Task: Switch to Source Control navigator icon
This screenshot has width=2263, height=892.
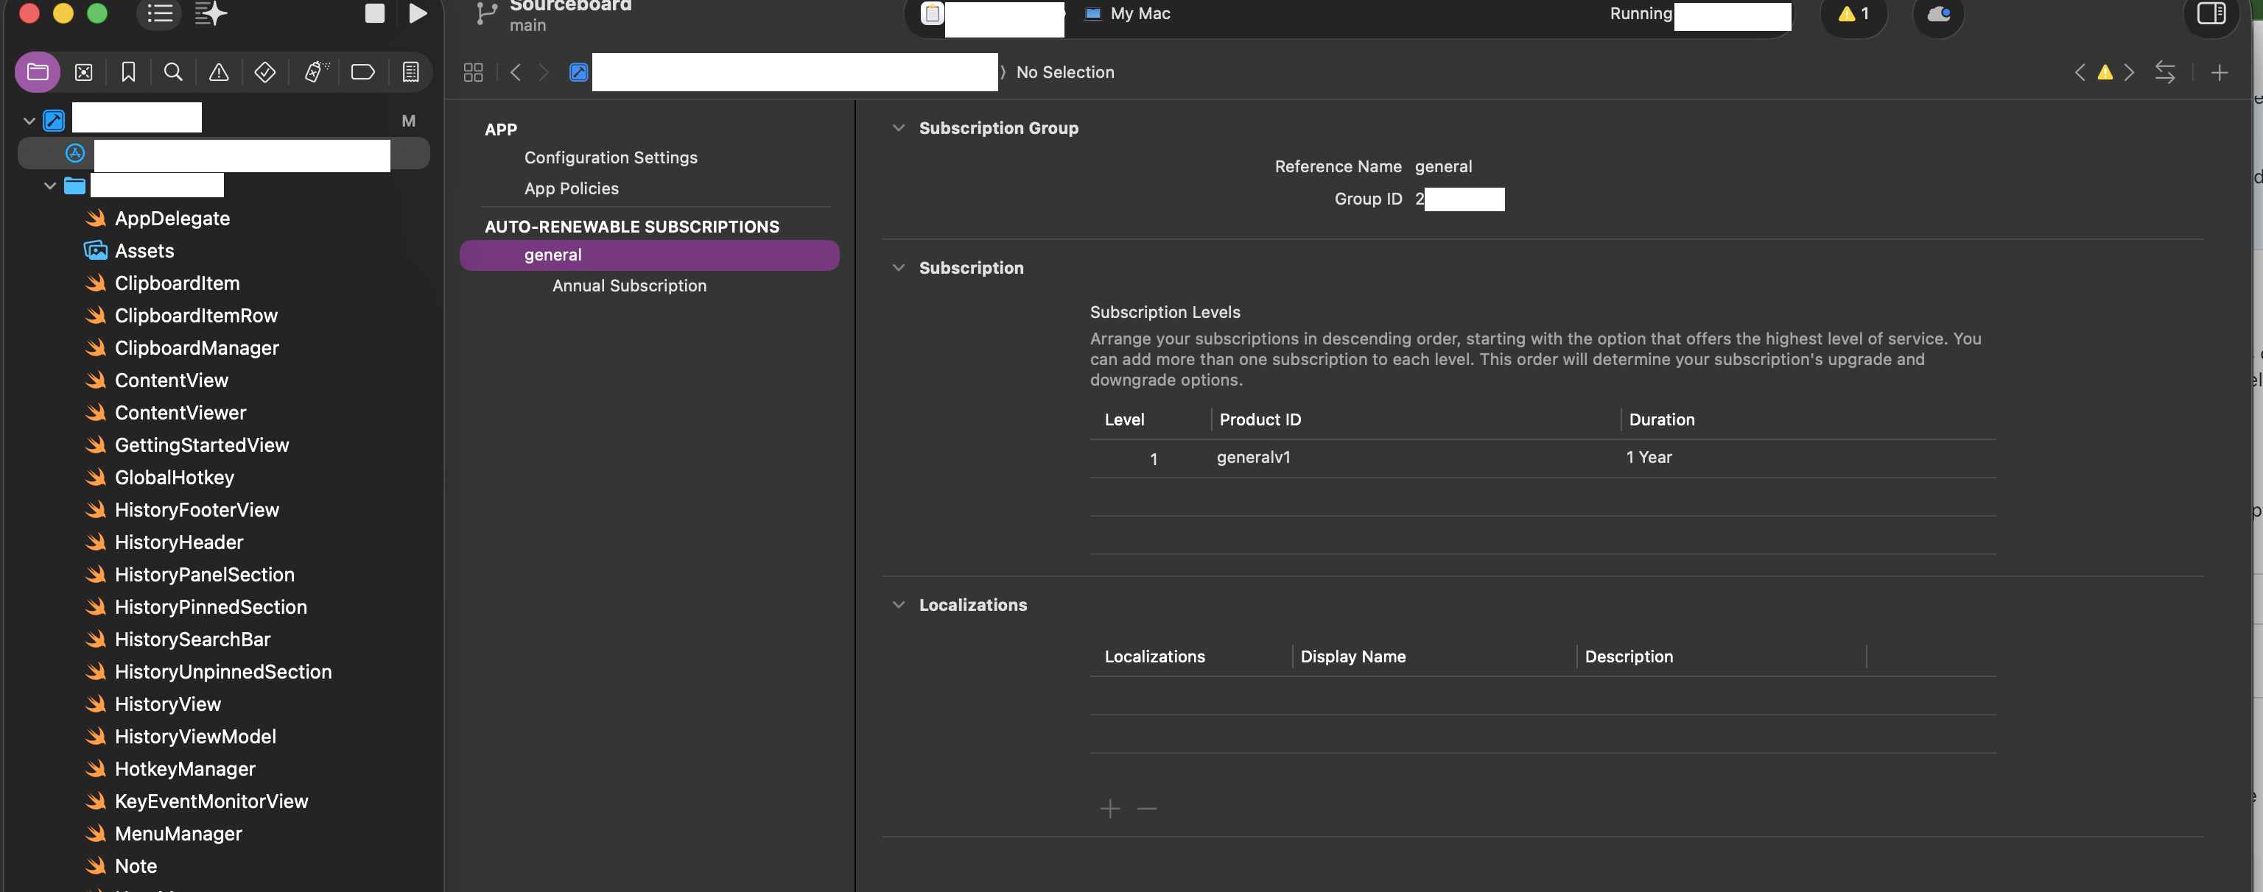Action: pos(83,72)
